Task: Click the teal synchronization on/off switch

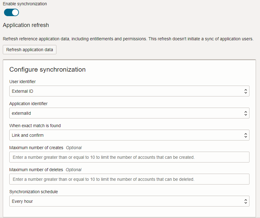Action: (11, 12)
